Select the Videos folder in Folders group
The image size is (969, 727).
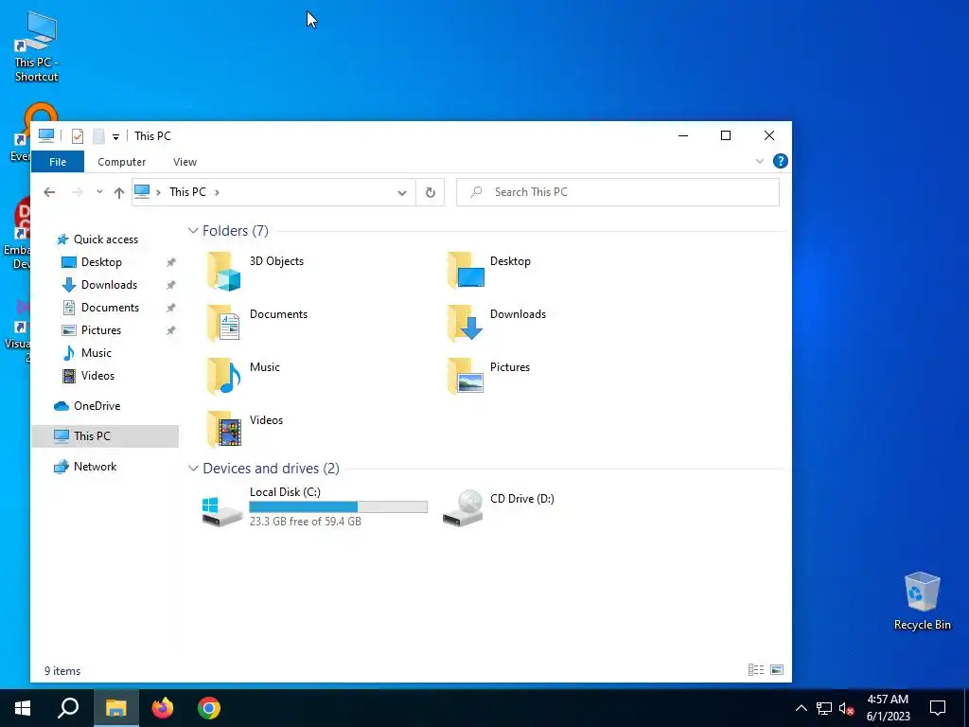pos(245,429)
